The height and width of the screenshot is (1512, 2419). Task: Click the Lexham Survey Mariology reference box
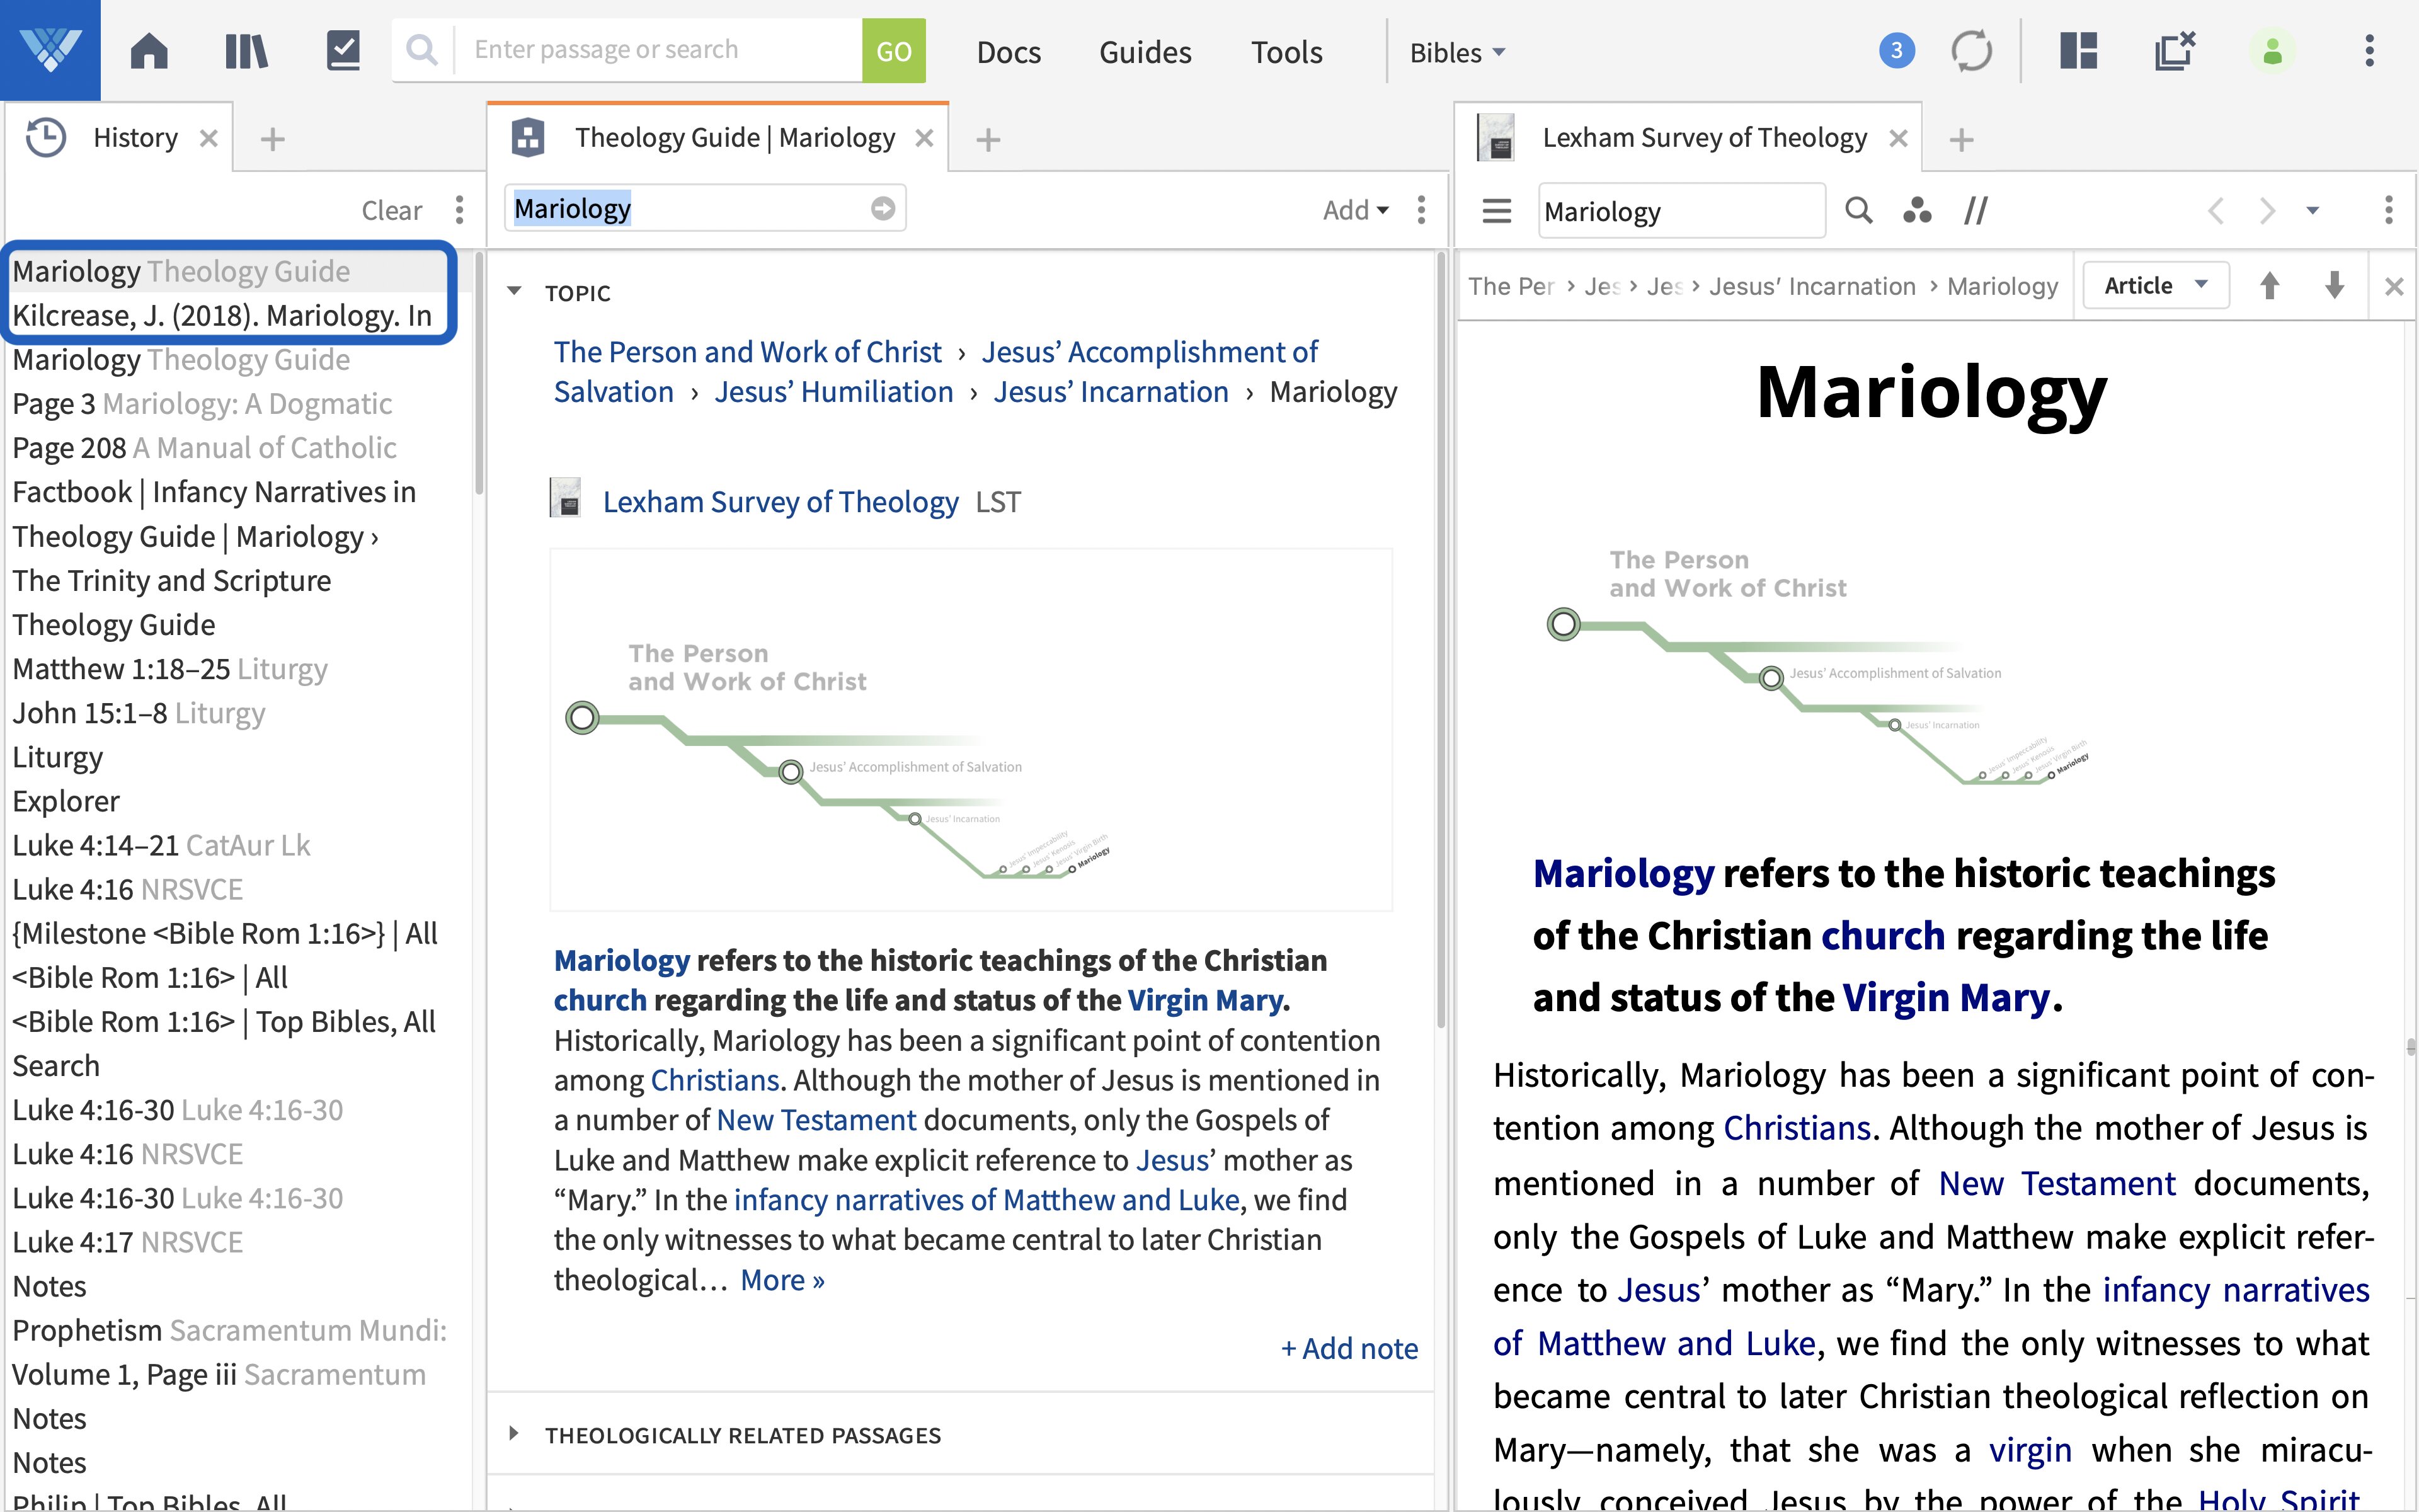click(1681, 211)
